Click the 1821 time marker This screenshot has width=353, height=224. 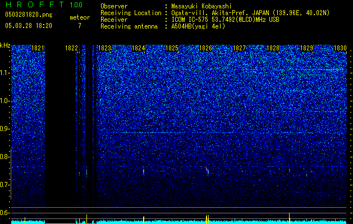tap(38, 48)
